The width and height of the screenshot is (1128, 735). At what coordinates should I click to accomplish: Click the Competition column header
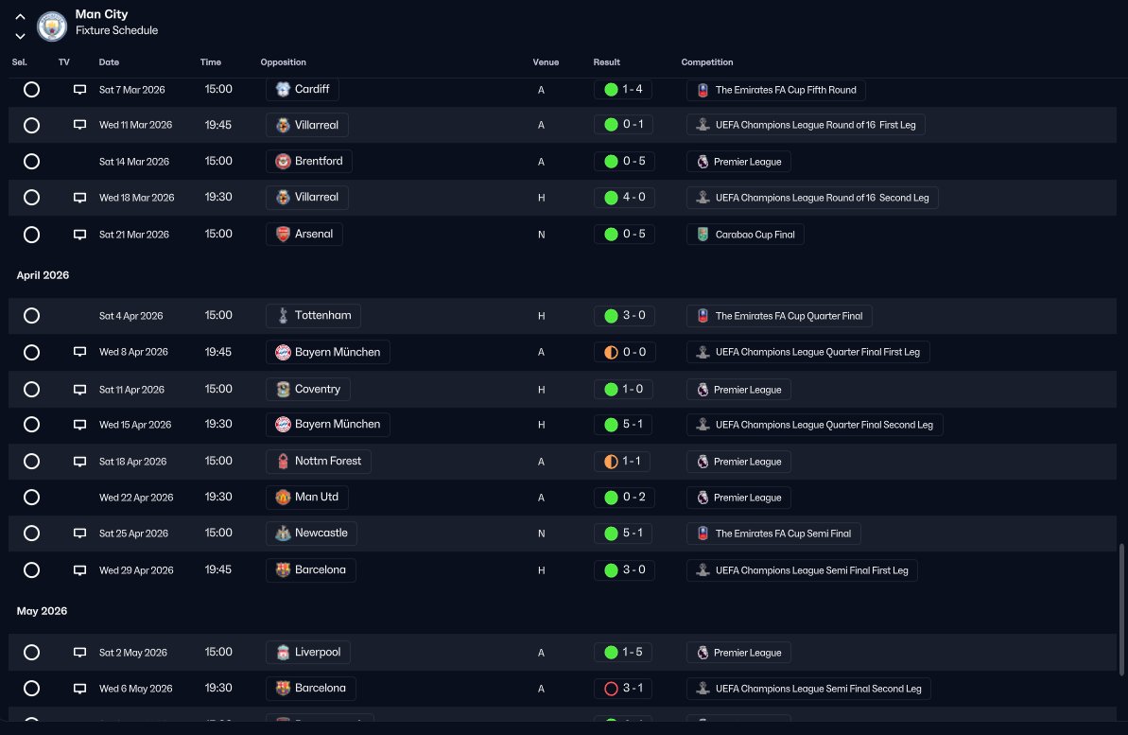(707, 61)
